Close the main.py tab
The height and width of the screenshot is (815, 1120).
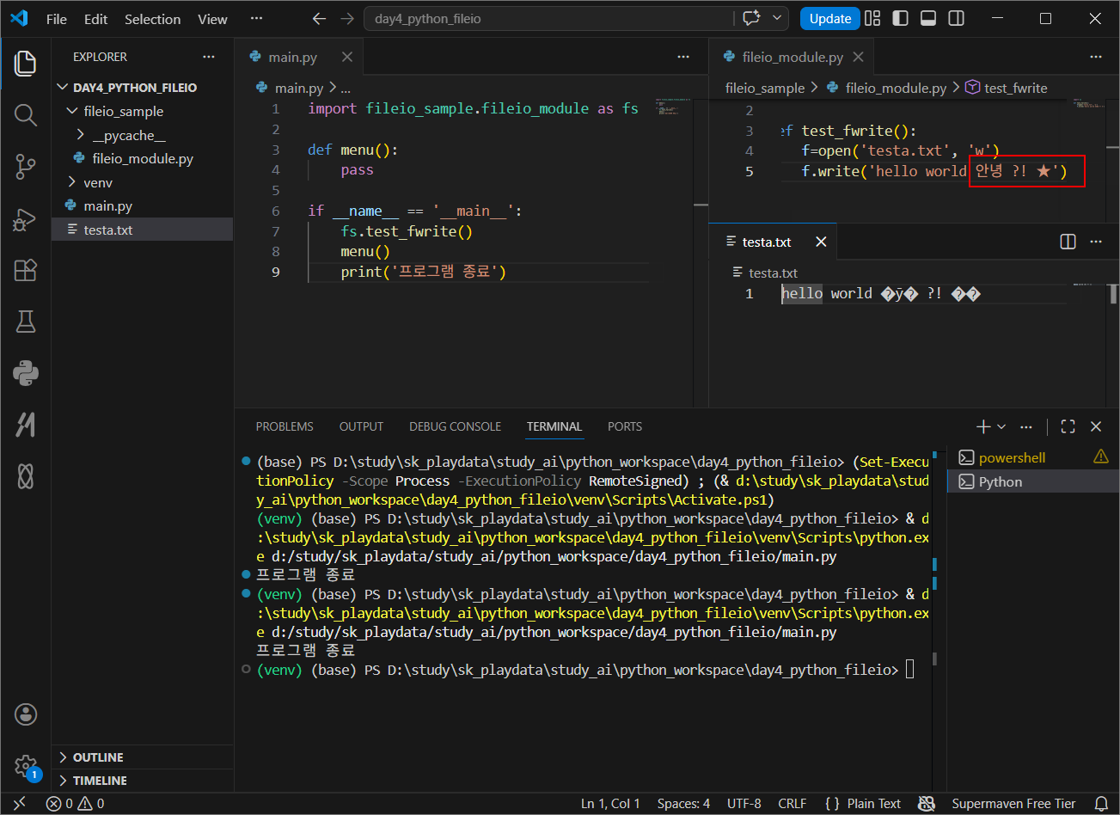347,57
